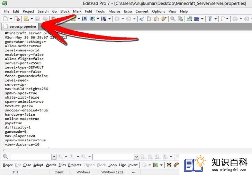
Task: Click the clipboard with pencil icon
Action: tap(164, 19)
